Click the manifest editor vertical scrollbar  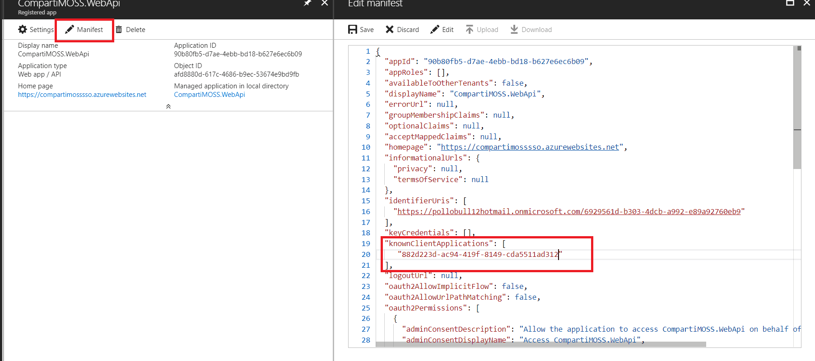pos(797,108)
